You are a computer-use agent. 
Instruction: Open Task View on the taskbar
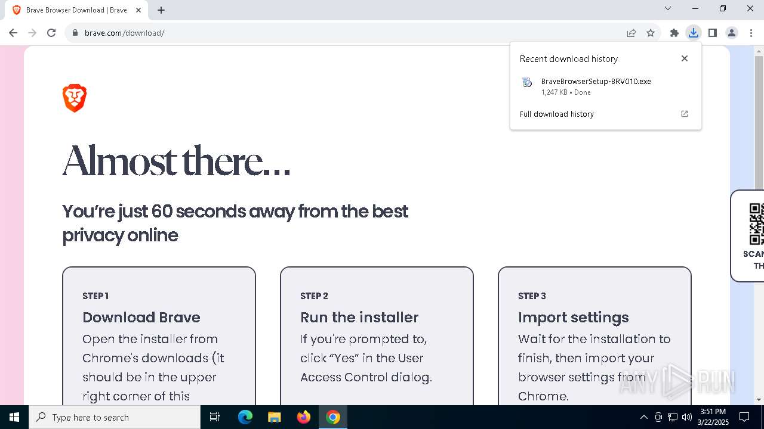(215, 417)
